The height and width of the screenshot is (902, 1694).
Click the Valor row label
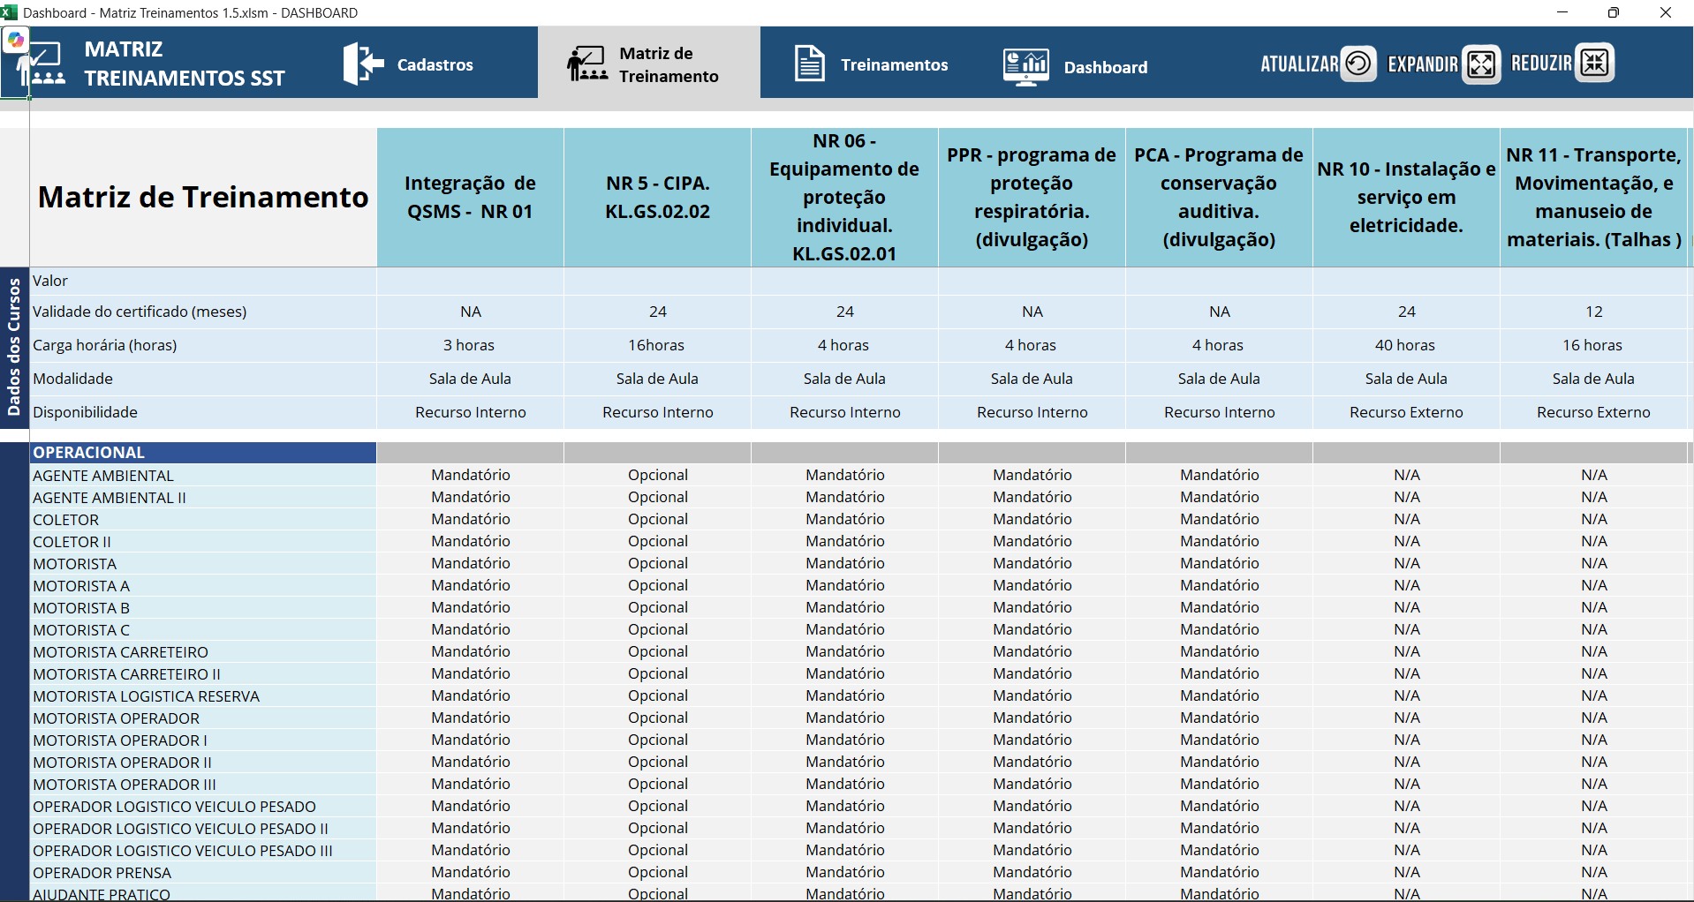50,281
